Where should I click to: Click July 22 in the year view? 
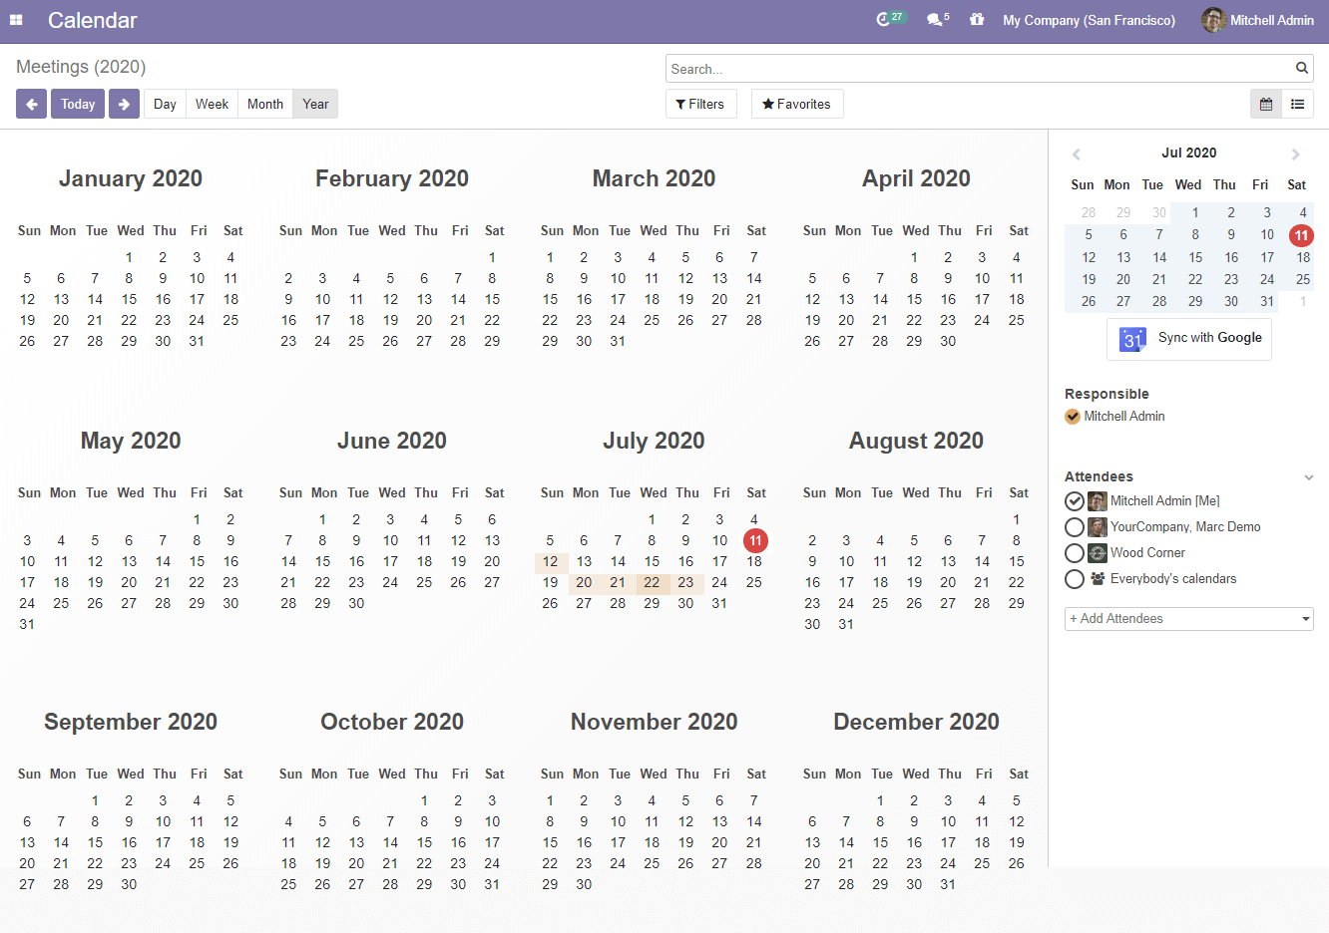(652, 583)
